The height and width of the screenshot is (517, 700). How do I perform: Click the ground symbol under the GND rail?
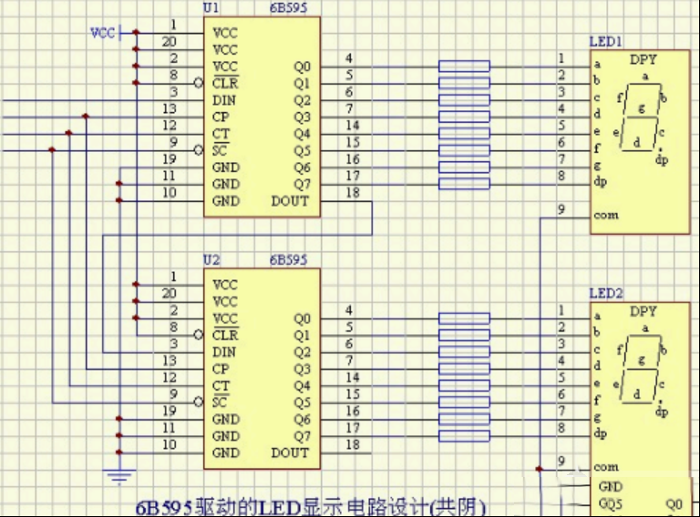click(119, 476)
